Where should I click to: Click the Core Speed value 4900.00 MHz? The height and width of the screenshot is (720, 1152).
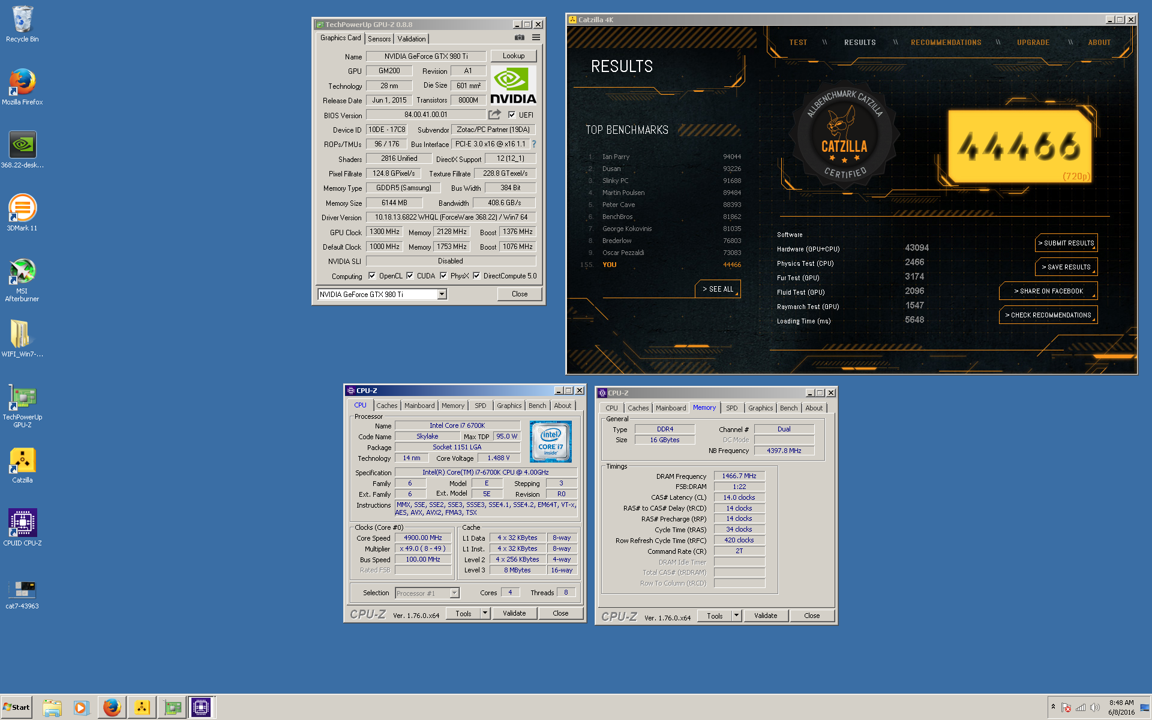pos(423,538)
